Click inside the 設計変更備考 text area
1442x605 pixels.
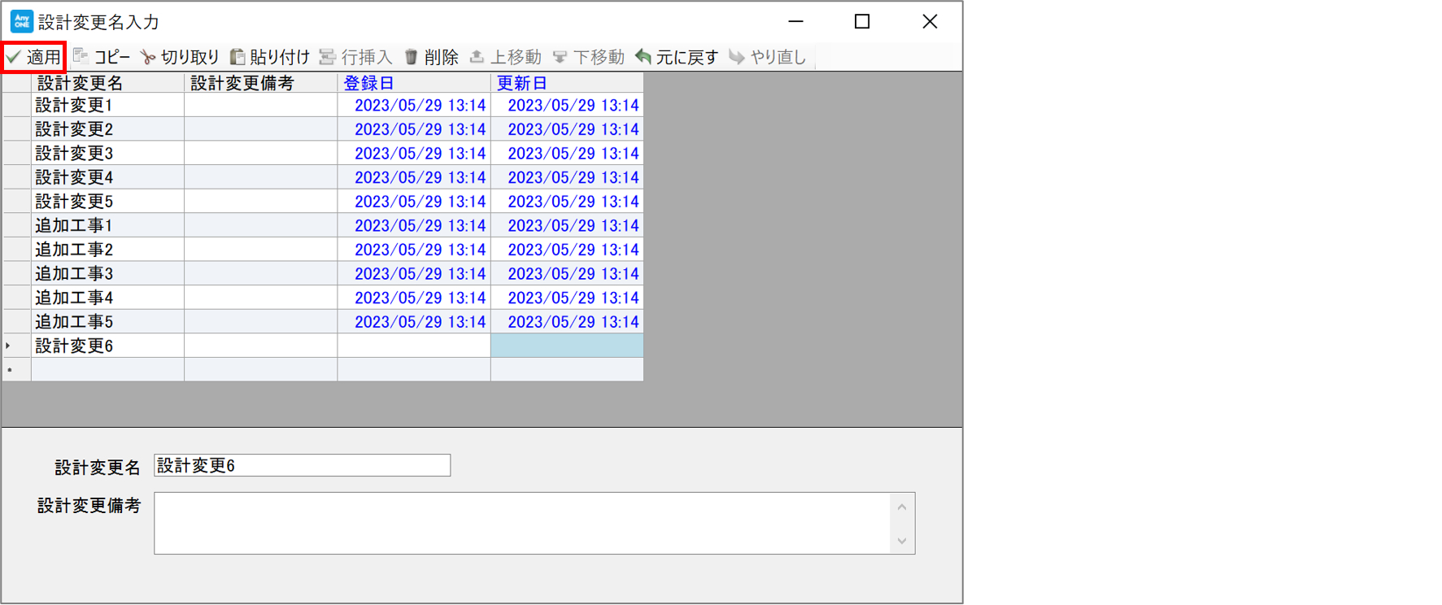click(x=521, y=523)
